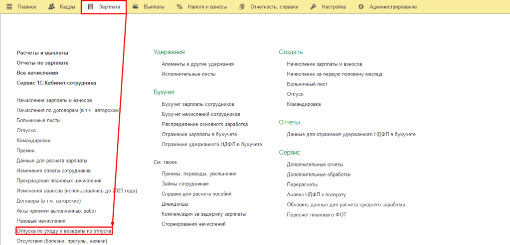Open Бухучет начислений сотрудников

(201, 114)
